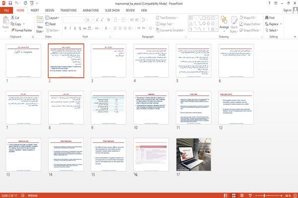Click zoom in plus button
298x198 pixels.
pos(281,196)
